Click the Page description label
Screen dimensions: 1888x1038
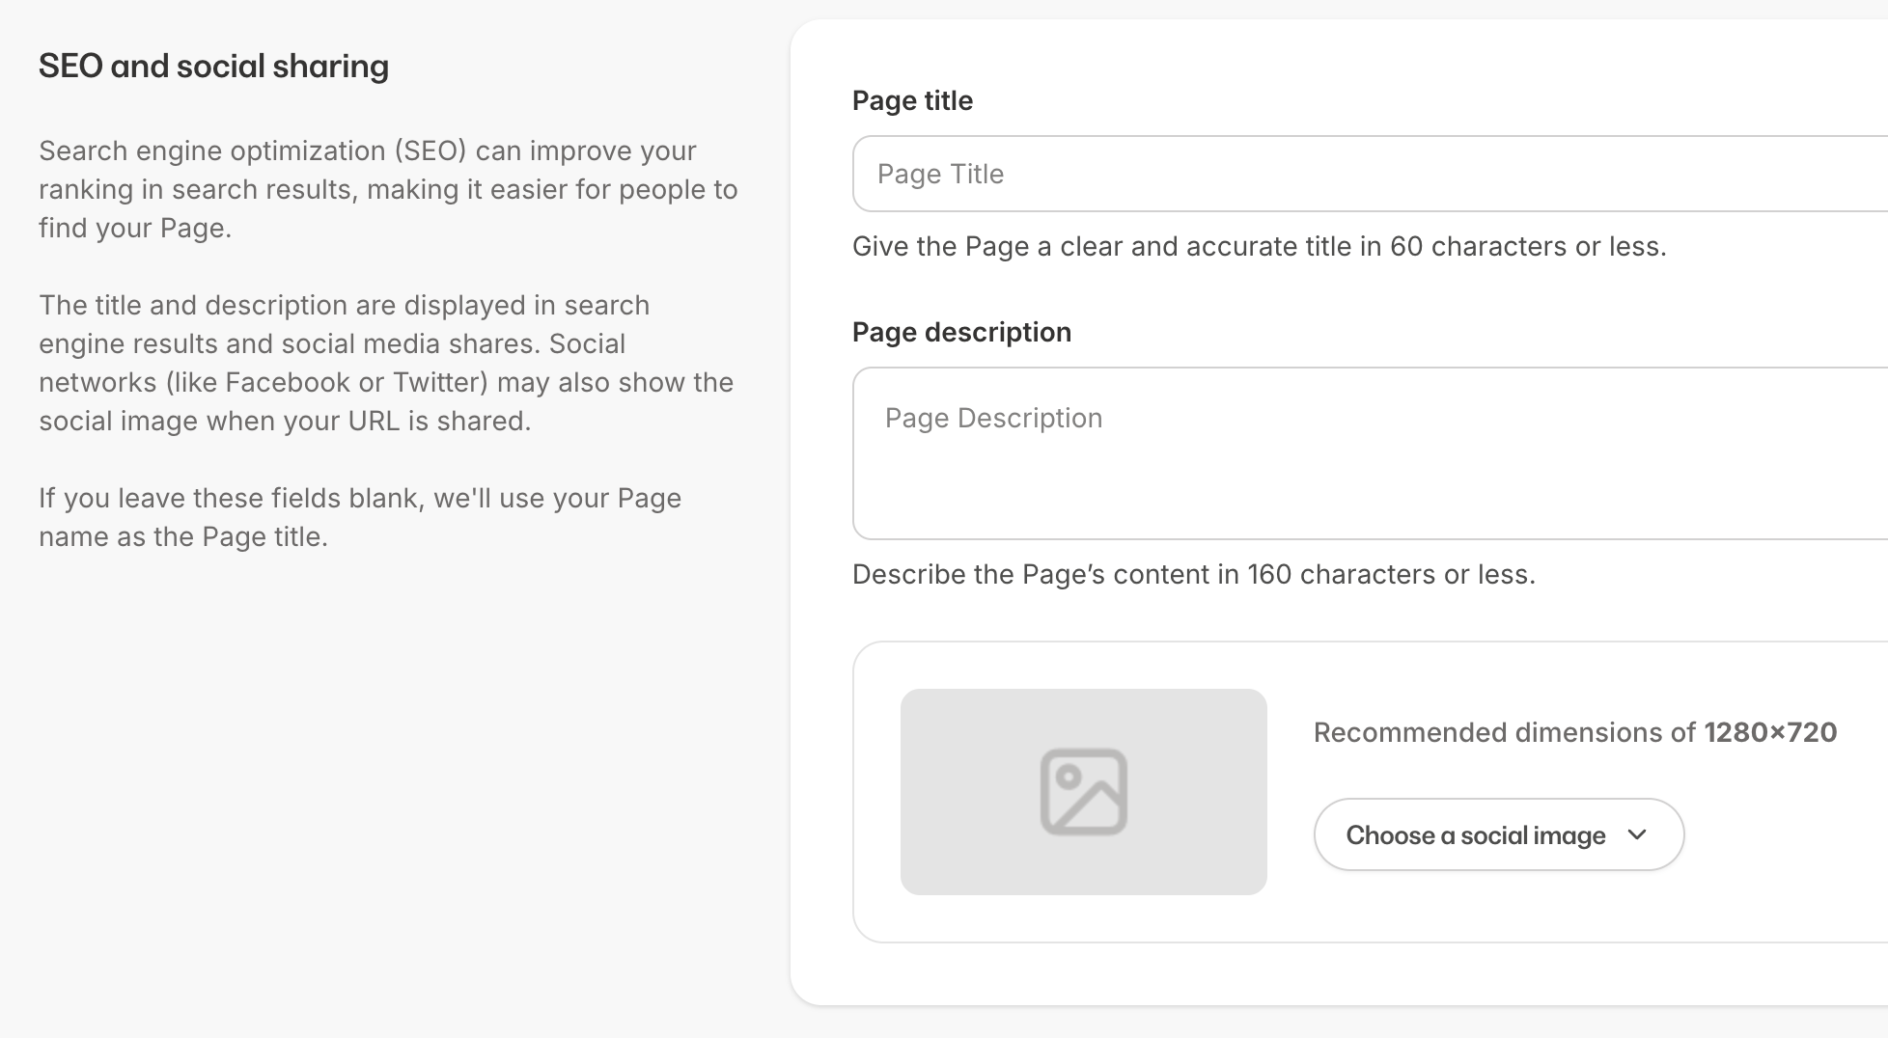(961, 332)
